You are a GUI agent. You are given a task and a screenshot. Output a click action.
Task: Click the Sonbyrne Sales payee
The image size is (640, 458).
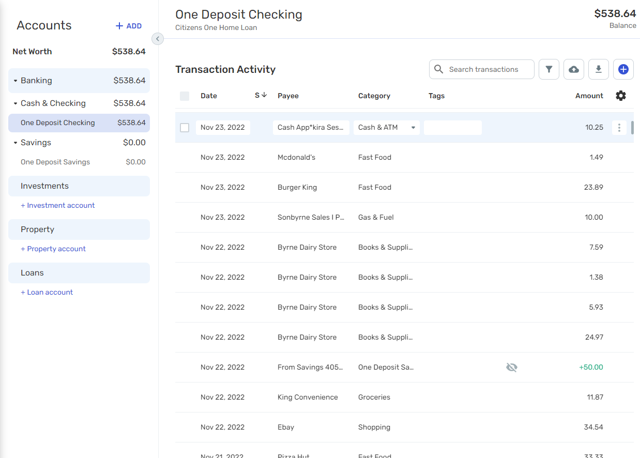point(311,218)
